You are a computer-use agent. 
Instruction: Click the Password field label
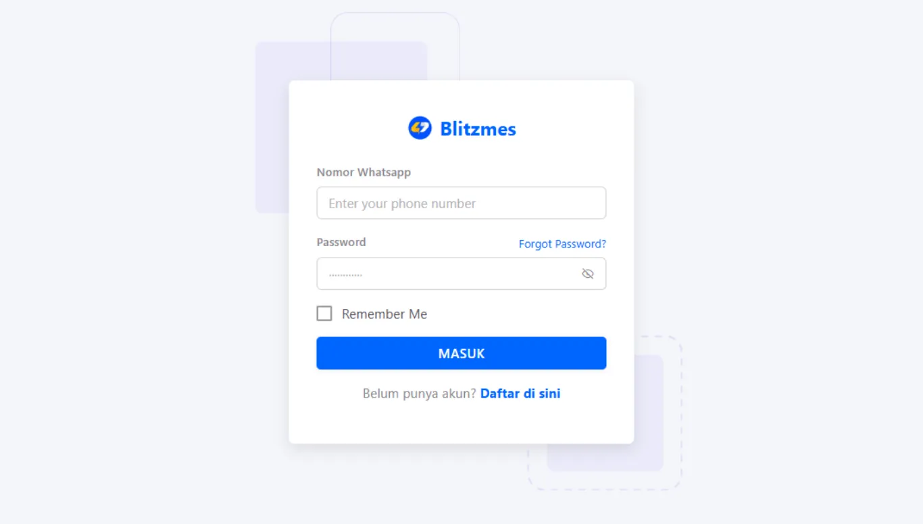pos(341,242)
